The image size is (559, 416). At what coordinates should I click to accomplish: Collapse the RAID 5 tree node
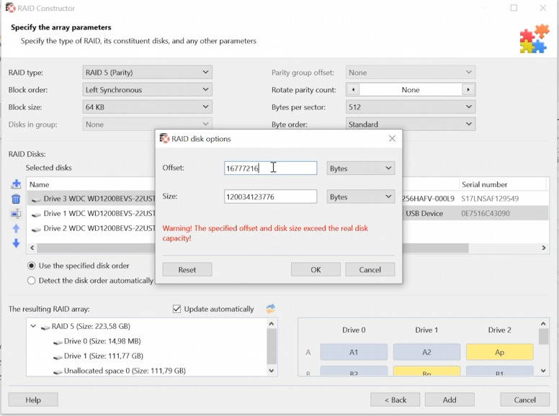pos(33,326)
